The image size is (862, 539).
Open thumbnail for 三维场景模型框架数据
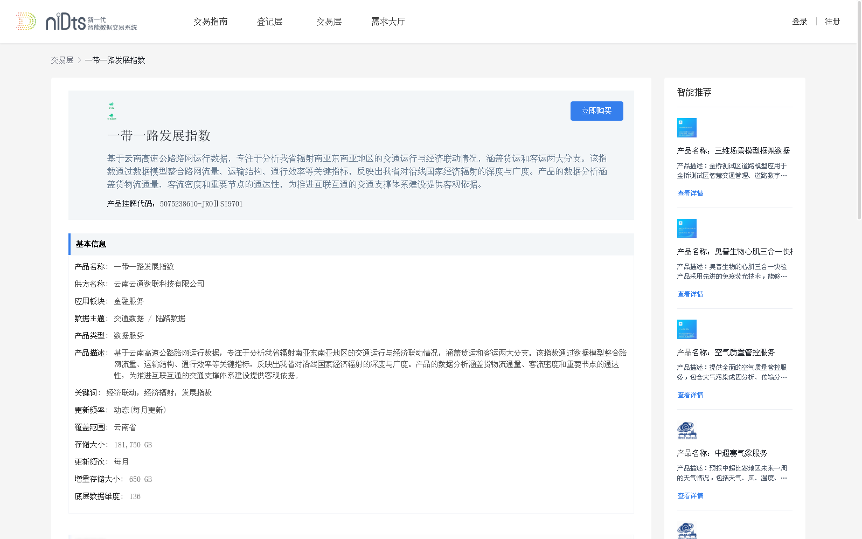coord(687,128)
